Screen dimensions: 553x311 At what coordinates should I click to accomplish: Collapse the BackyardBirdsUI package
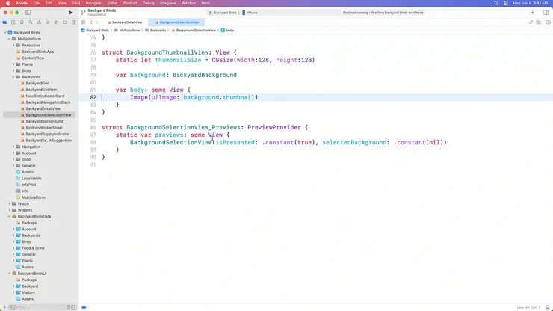click(x=10, y=273)
